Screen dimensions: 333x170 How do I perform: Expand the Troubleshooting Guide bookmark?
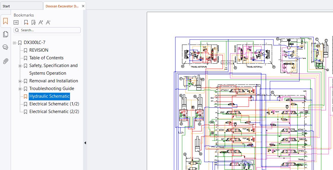click(20, 89)
